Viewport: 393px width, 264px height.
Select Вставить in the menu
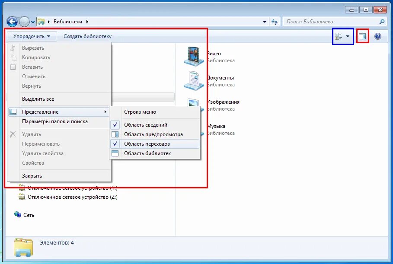[59, 67]
